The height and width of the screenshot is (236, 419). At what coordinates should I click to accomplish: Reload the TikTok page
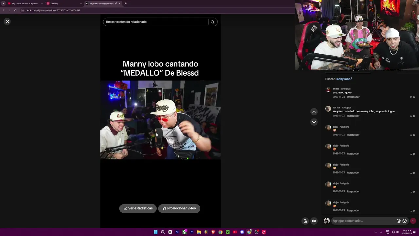coord(15,10)
